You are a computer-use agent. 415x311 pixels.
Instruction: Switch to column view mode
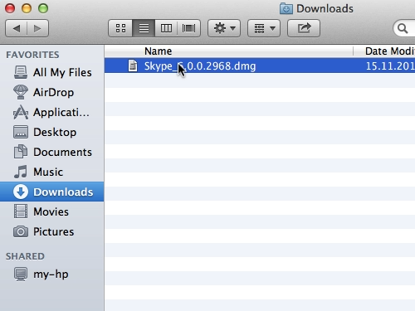coord(166,28)
